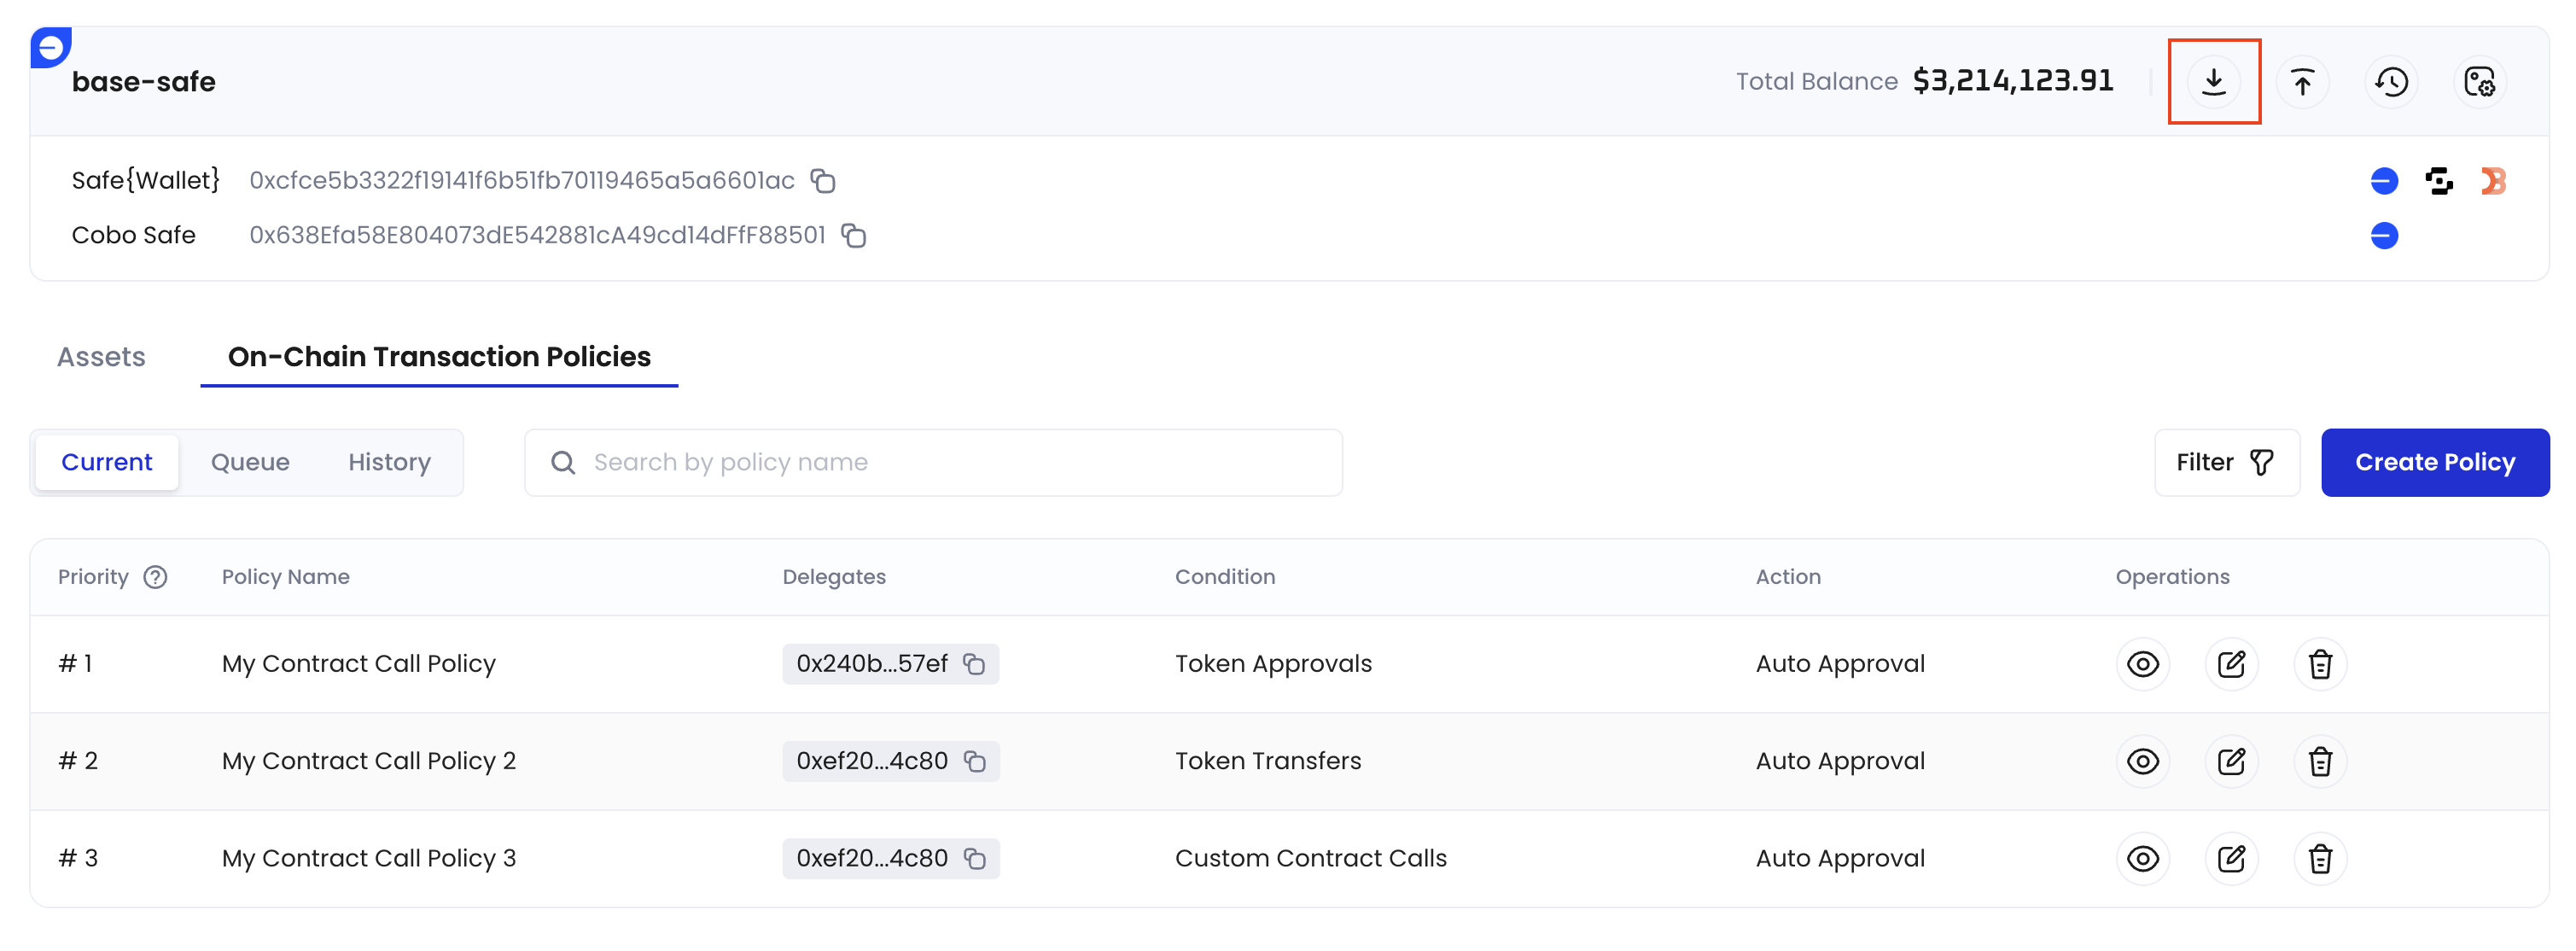Screen dimensions: 2576x951
Task: Switch to the Assets tab
Action: 101,357
